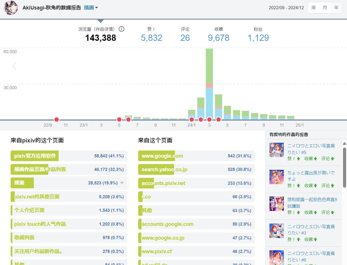Click the 个人介绍页面 source row
The width and height of the screenshot is (347, 265).
(x=69, y=210)
